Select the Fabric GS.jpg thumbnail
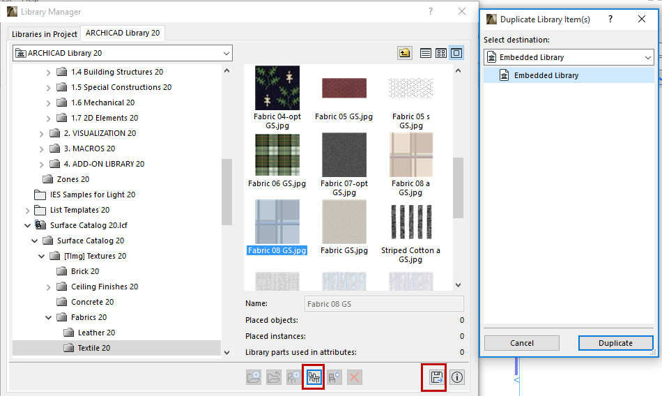This screenshot has height=396, width=662. pos(344,222)
